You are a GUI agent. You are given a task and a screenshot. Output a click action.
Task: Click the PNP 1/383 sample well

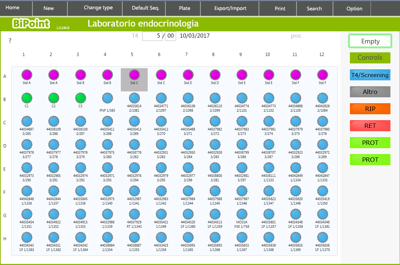(x=108, y=98)
